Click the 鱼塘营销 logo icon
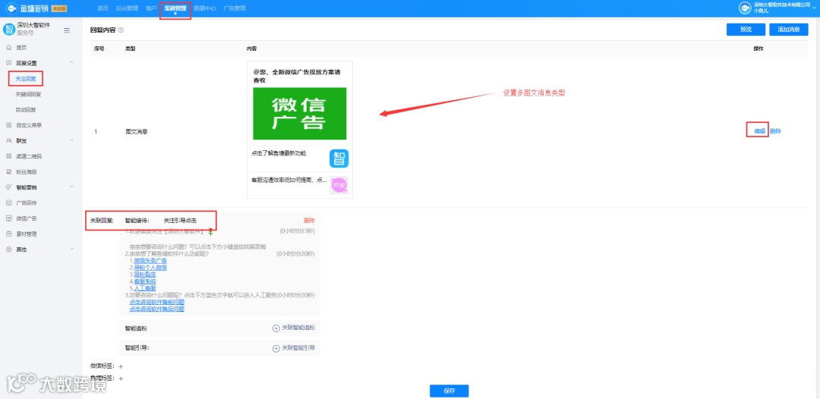Screen dimensions: 820x399 pyautogui.click(x=11, y=8)
